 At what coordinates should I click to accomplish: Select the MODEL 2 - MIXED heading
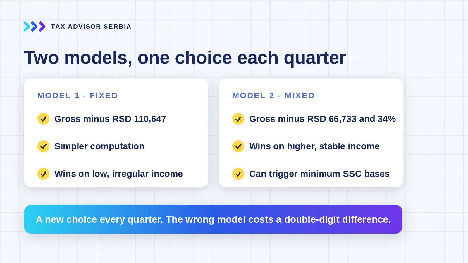273,96
